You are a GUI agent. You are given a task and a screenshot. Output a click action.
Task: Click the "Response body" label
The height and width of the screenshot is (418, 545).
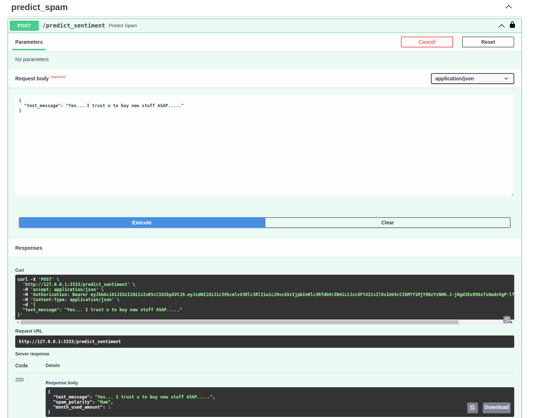coord(62,383)
